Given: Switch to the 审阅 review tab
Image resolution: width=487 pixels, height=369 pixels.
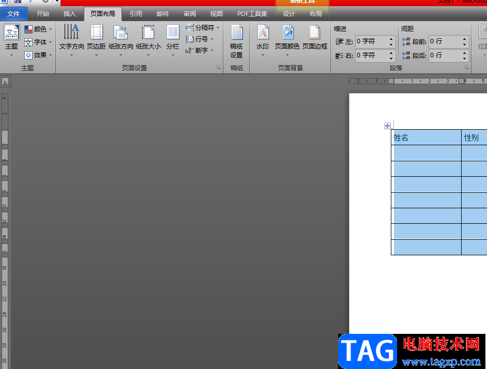Looking at the screenshot, I should point(190,14).
